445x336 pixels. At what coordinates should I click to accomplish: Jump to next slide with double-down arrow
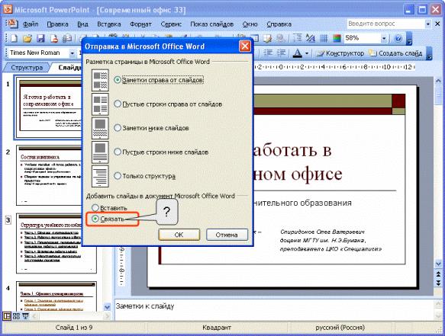[x=438, y=283]
